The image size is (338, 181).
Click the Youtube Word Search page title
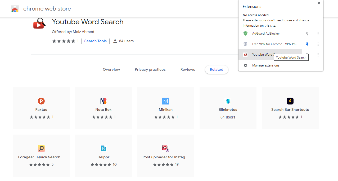tap(88, 22)
